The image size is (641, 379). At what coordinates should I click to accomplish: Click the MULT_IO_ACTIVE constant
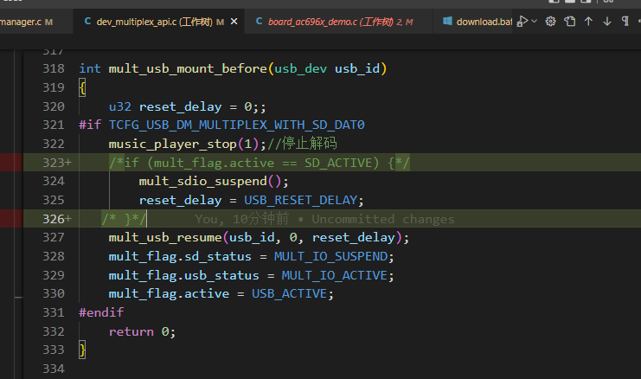(x=335, y=275)
